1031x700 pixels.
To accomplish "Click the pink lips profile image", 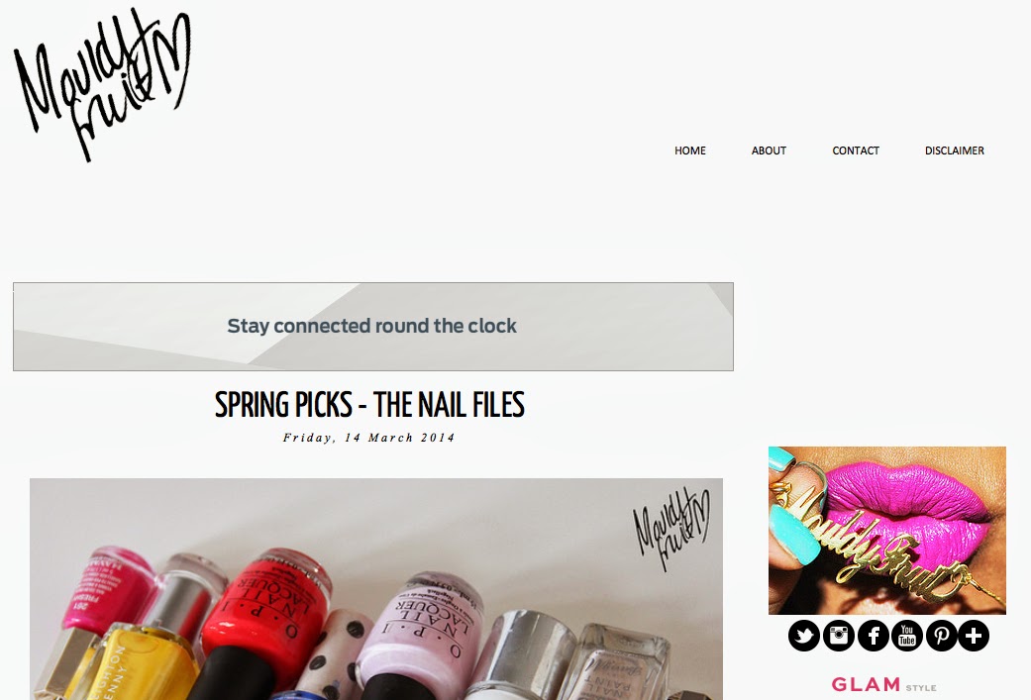I will (887, 531).
